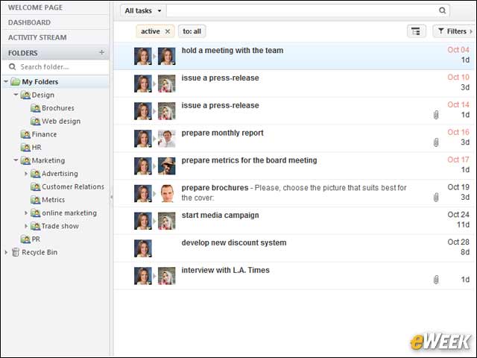This screenshot has height=358, width=477.
Task: Remove the active filter with its X
Action: [167, 31]
